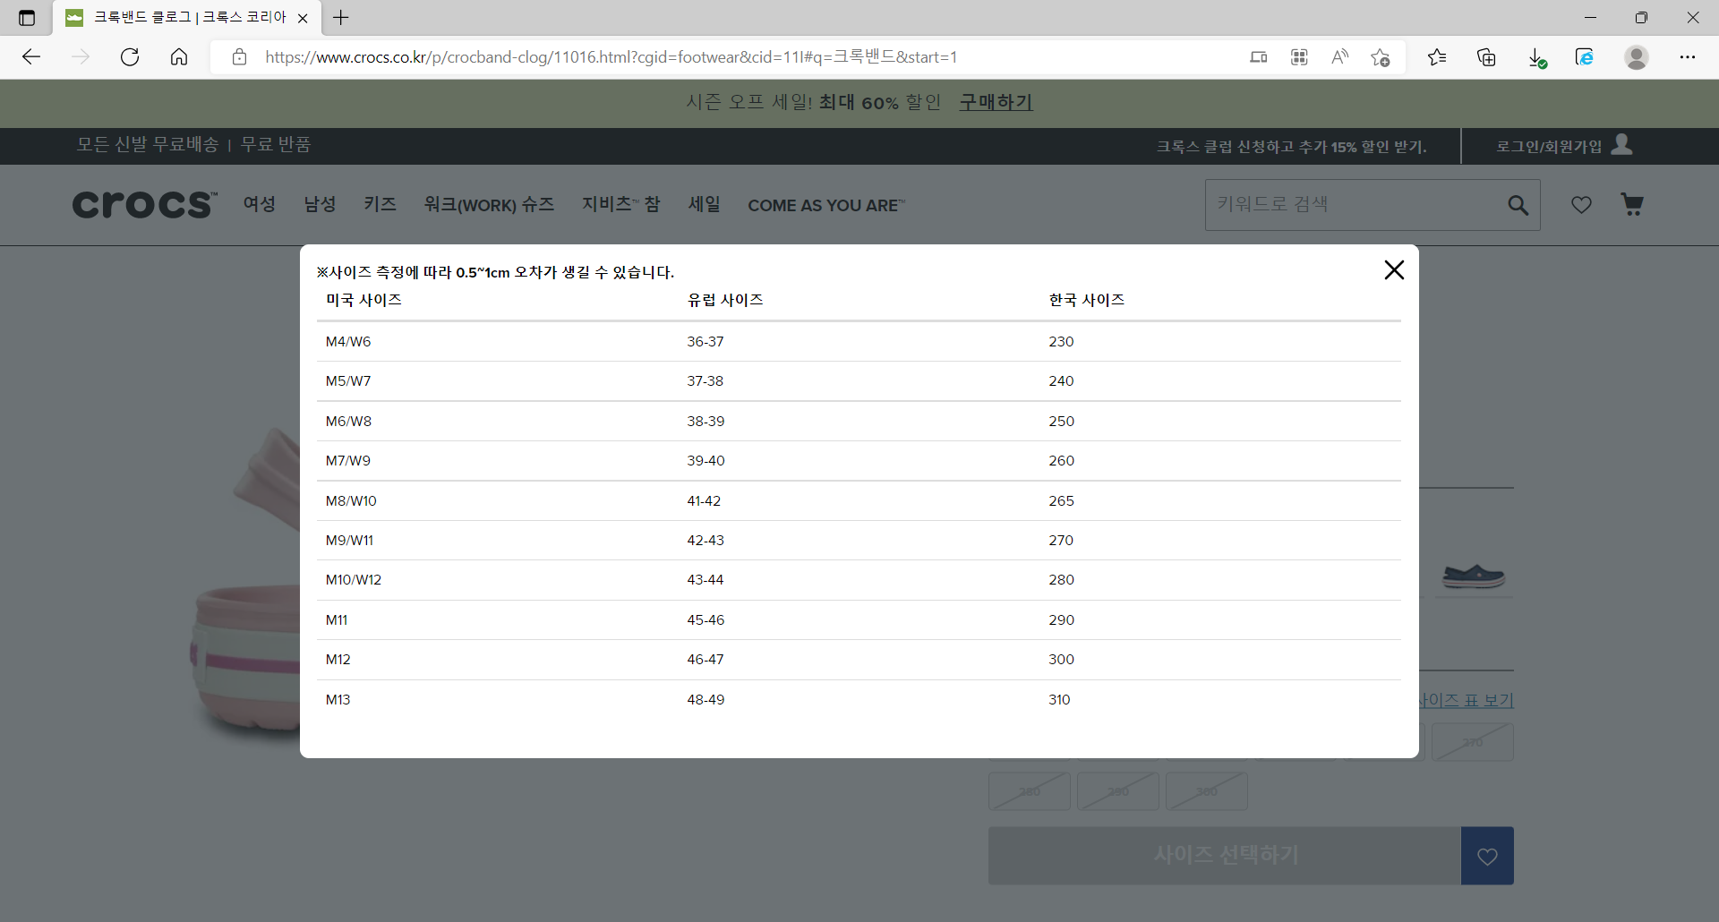This screenshot has height=922, width=1719.
Task: Click the 구매하기 sale link
Action: [x=996, y=102]
